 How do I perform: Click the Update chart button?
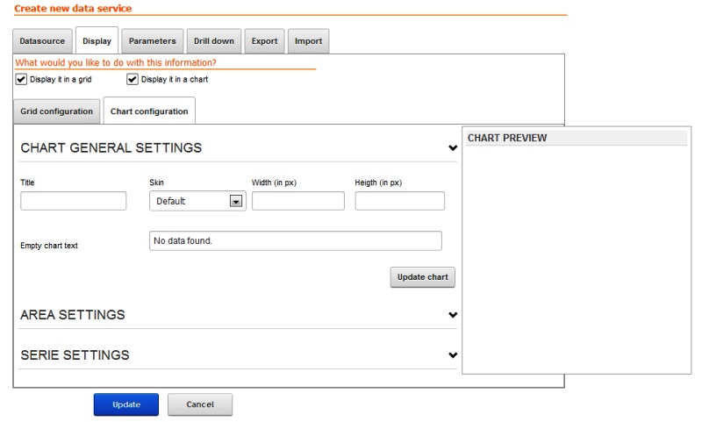(423, 277)
